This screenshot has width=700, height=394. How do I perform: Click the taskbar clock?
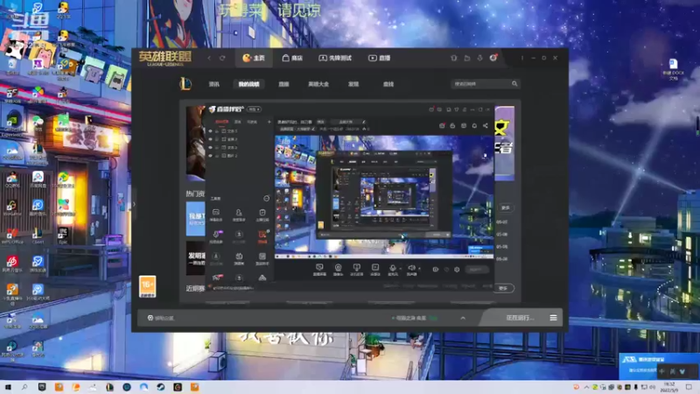coord(670,387)
